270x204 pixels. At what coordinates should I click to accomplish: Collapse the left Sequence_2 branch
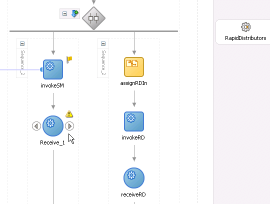tap(22, 43)
